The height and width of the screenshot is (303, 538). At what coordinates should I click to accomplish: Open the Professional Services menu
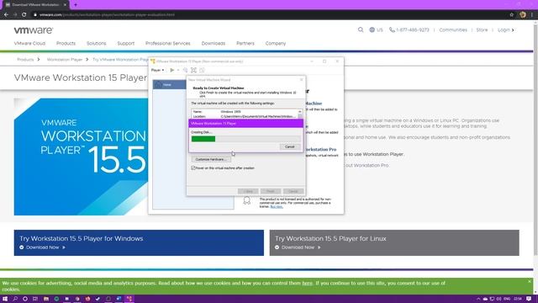click(168, 43)
